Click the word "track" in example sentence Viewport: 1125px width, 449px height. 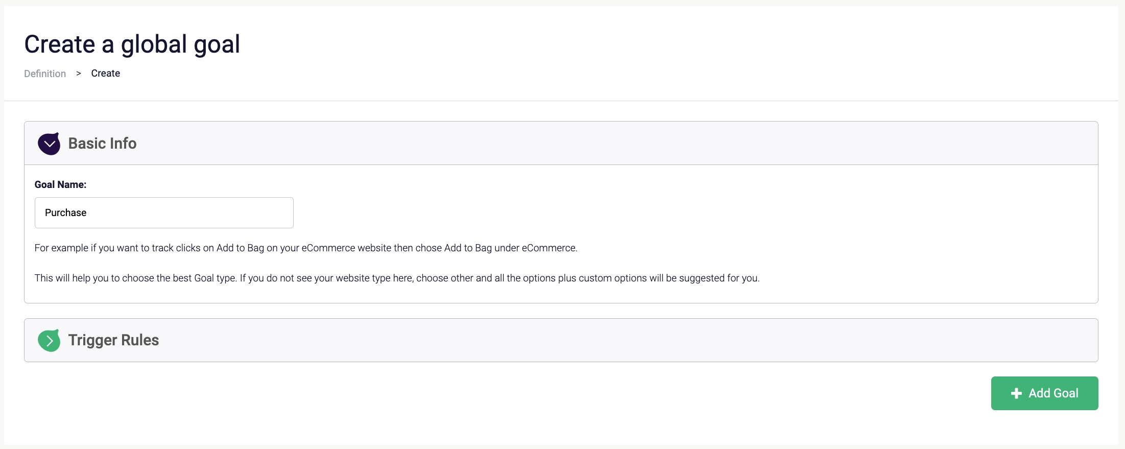(x=162, y=248)
